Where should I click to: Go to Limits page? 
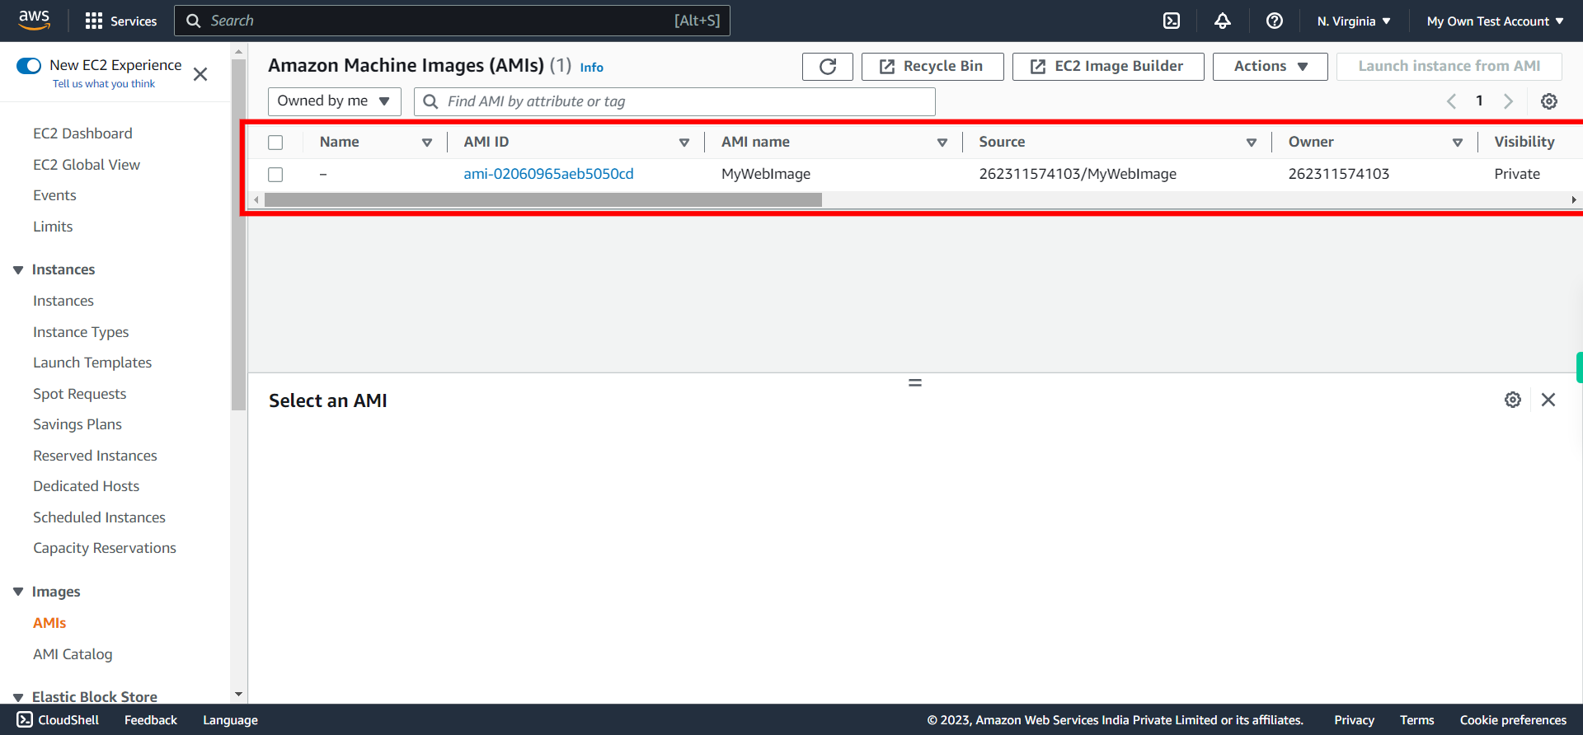[x=53, y=227]
